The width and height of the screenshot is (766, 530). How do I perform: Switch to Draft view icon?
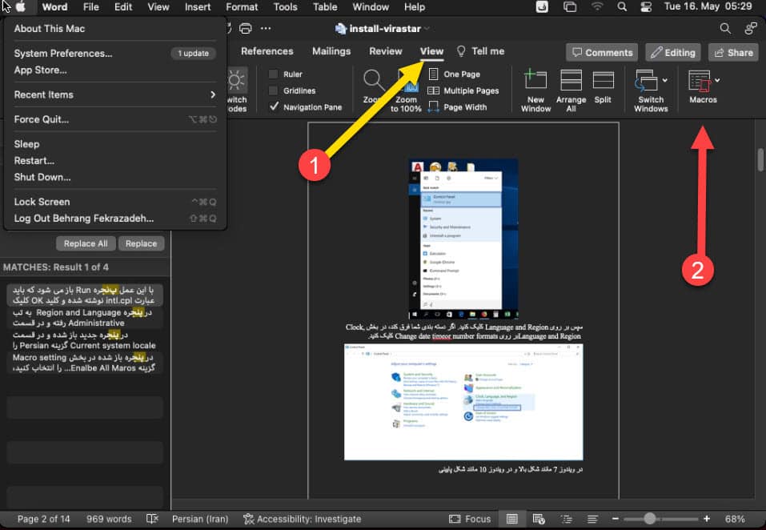point(592,519)
